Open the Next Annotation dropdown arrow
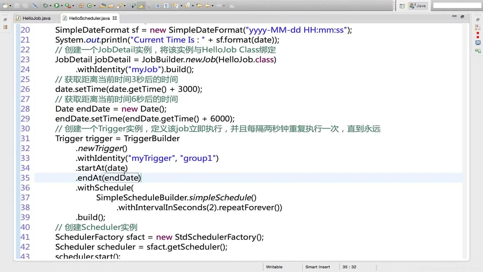This screenshot has height=272, width=483. coord(181,6)
